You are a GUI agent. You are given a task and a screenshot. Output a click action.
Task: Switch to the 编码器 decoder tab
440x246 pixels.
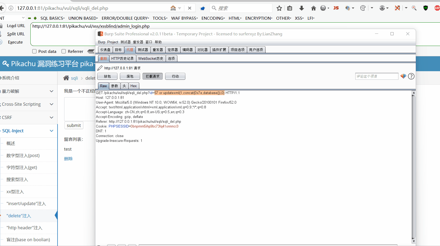pos(188,50)
